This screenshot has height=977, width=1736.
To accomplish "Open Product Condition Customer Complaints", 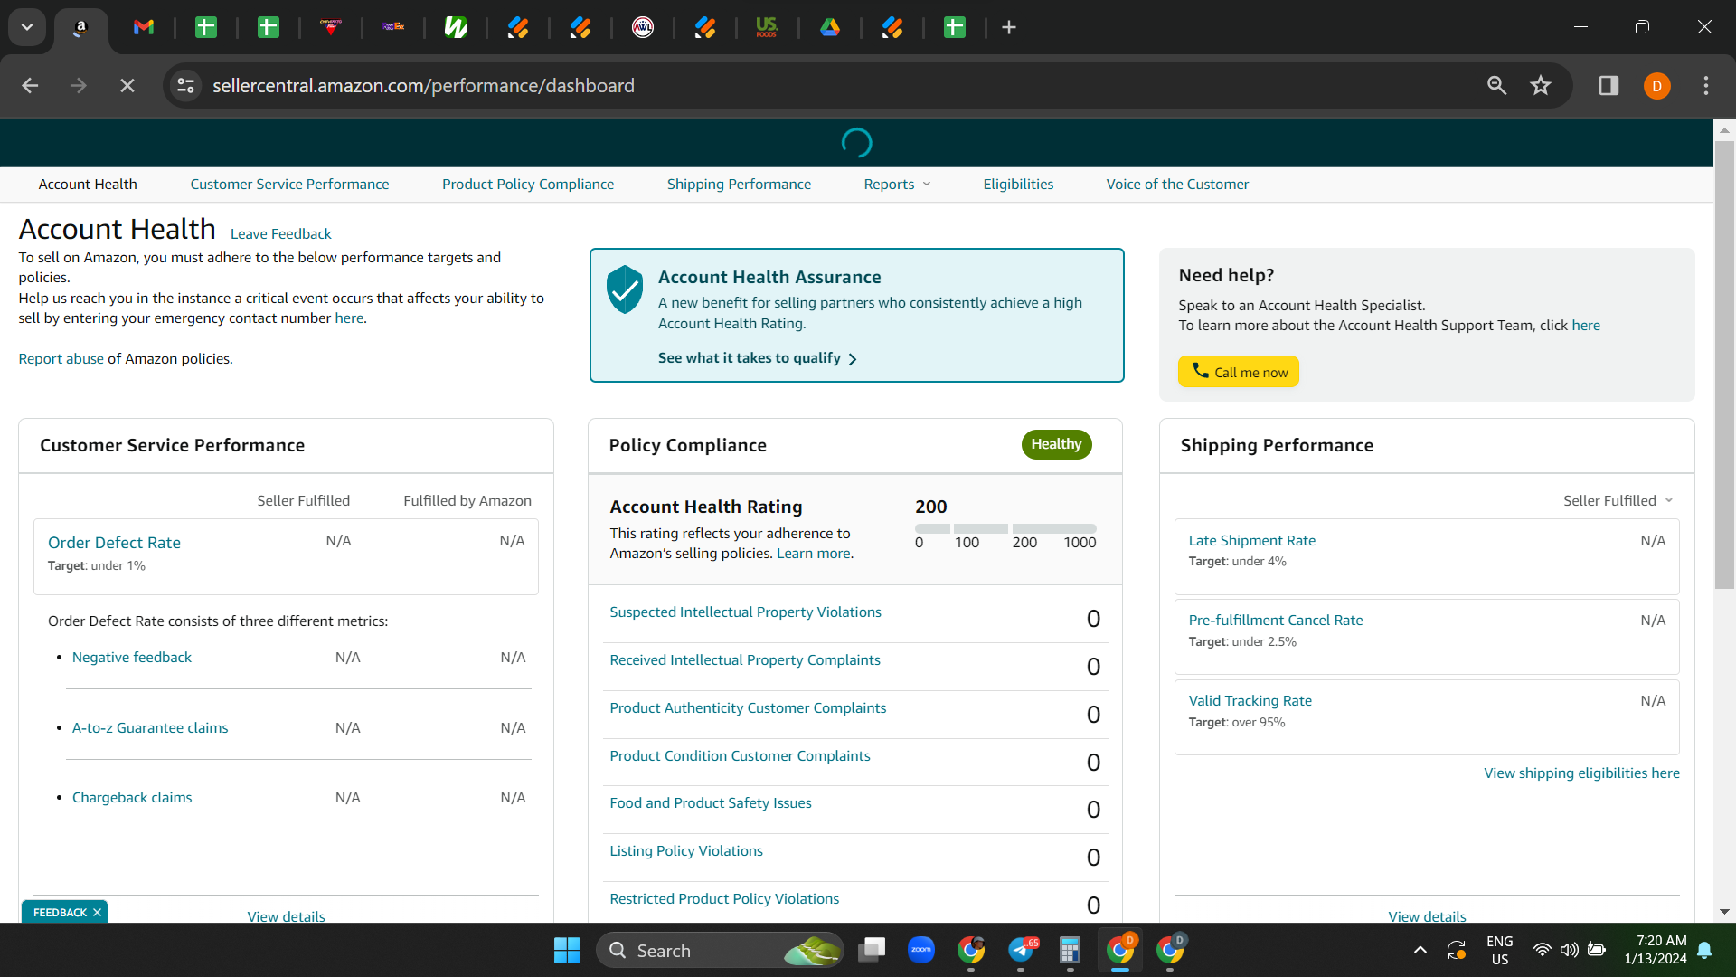I will click(740, 755).
